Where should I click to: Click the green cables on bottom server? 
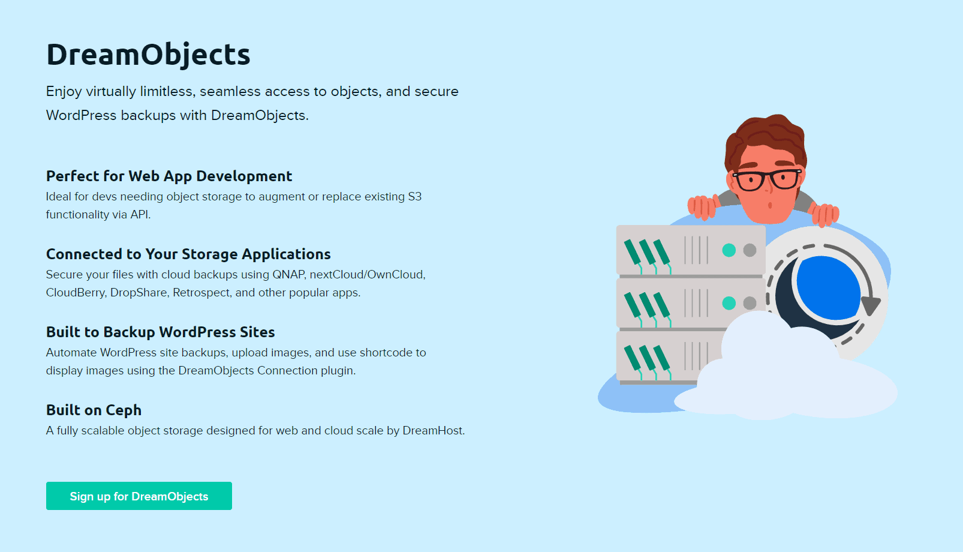click(x=646, y=359)
